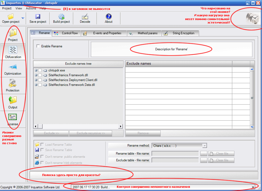The height and width of the screenshot is (191, 262).
Task: Enable the Rename checkbox
Action: 38,46
